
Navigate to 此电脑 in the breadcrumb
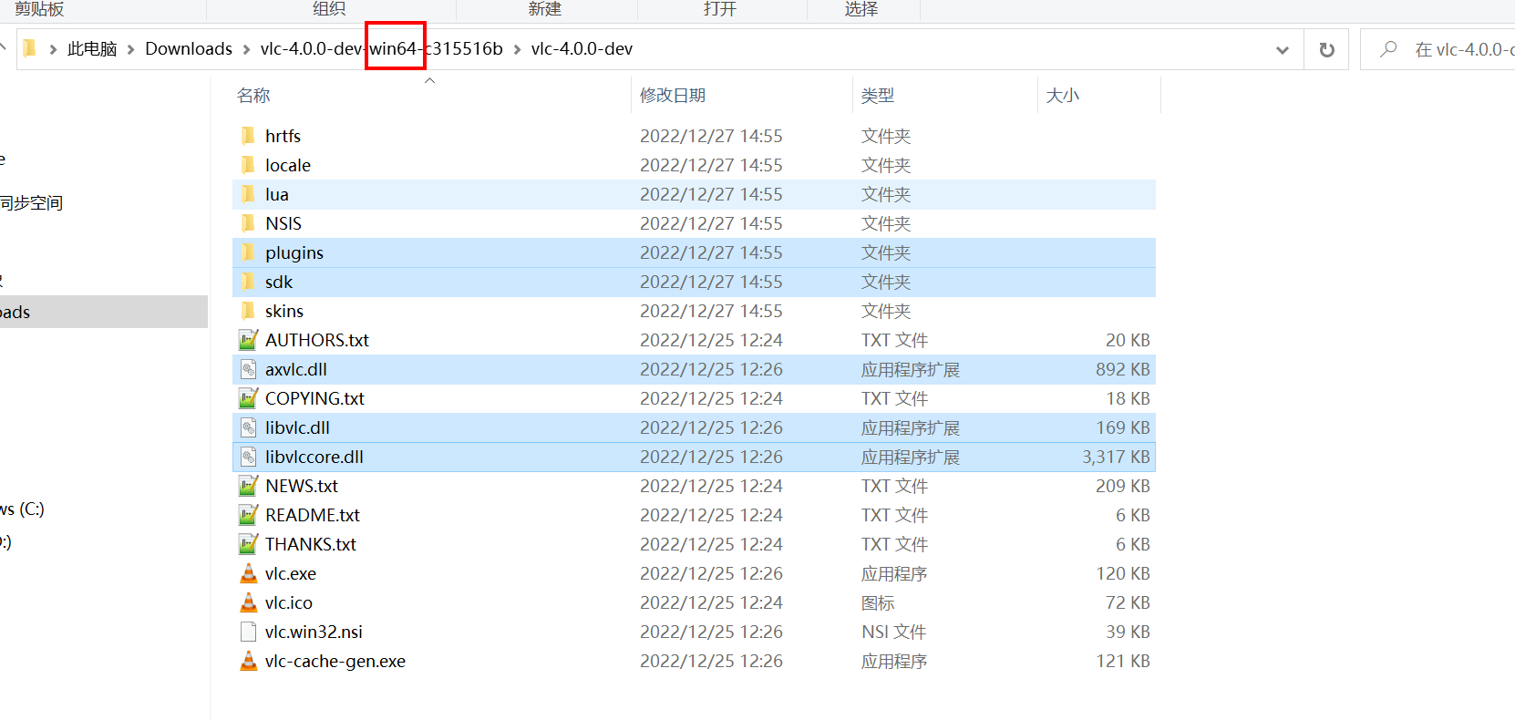92,49
